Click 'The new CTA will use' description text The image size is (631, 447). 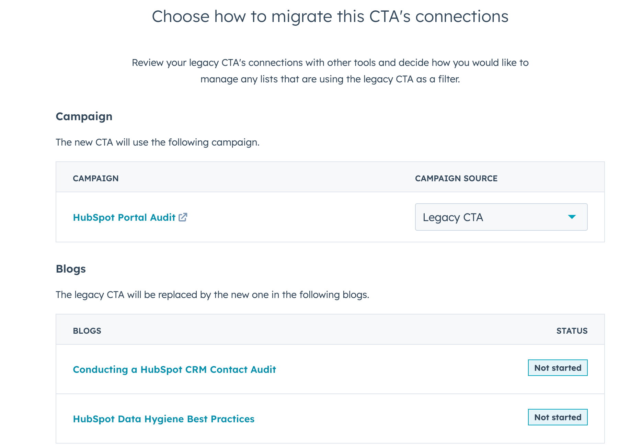click(x=158, y=142)
